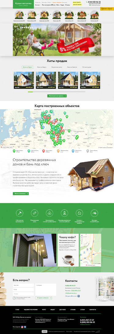Open the fourth house category icon in top row

(x=57, y=15)
